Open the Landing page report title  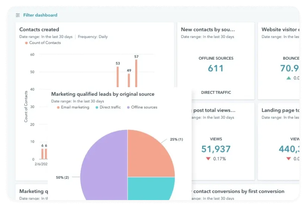tap(281, 110)
